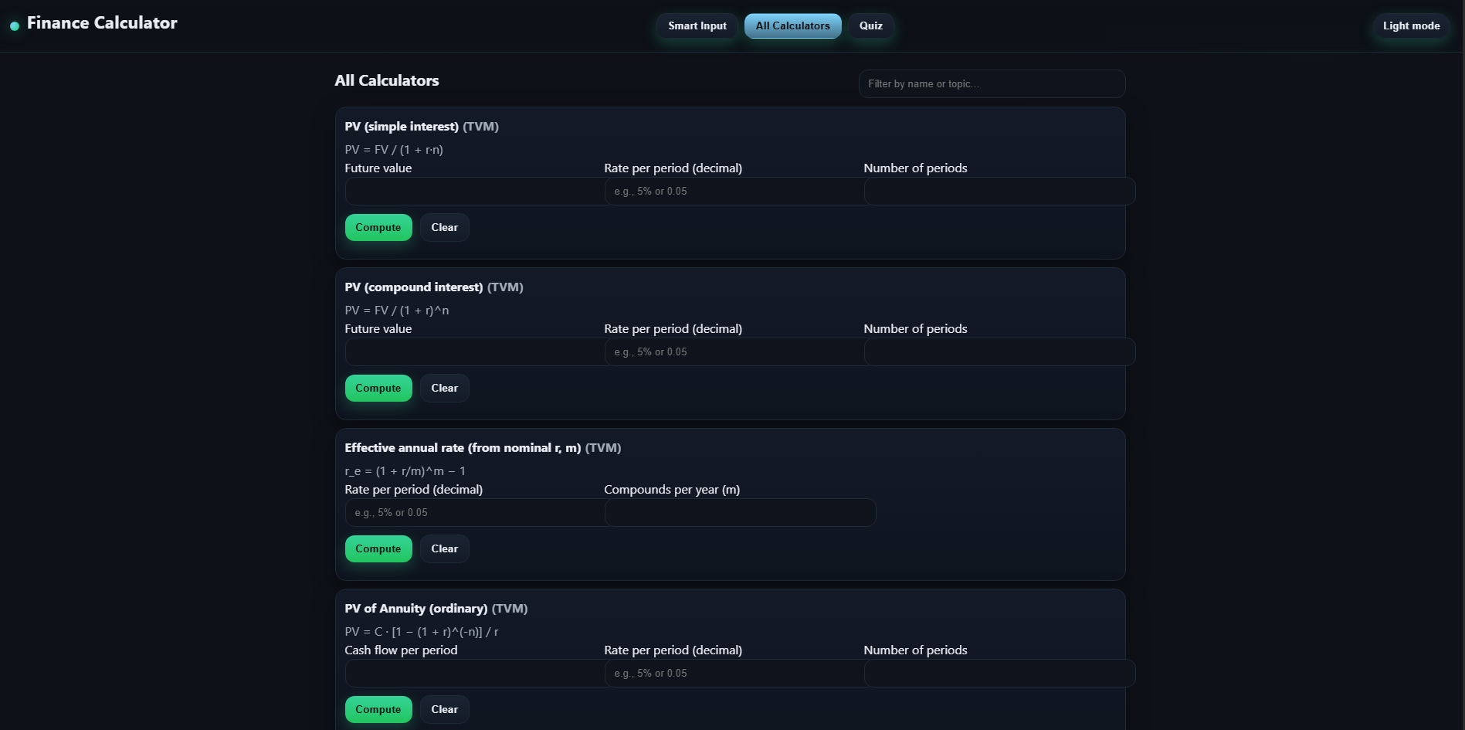
Task: Click Future value field in PV simple interest
Action: 474,191
